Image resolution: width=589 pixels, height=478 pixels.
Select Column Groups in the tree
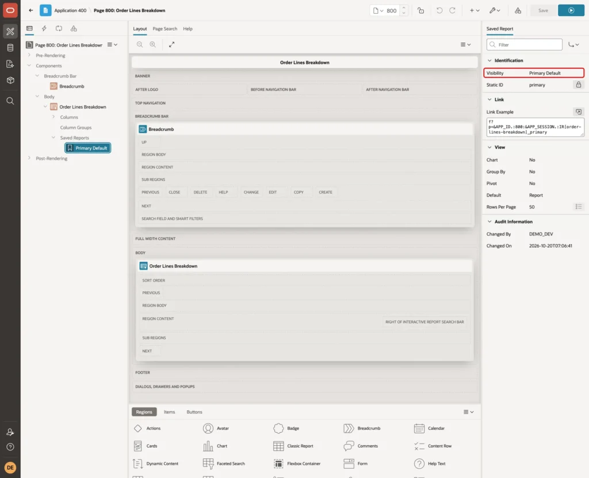pos(75,128)
